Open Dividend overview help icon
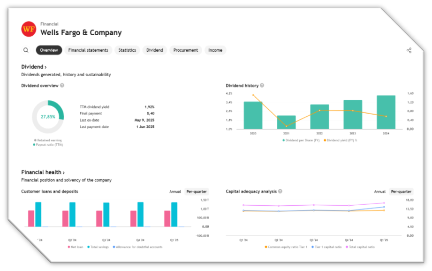Viewport: 432px width, 271px height. [62, 85]
